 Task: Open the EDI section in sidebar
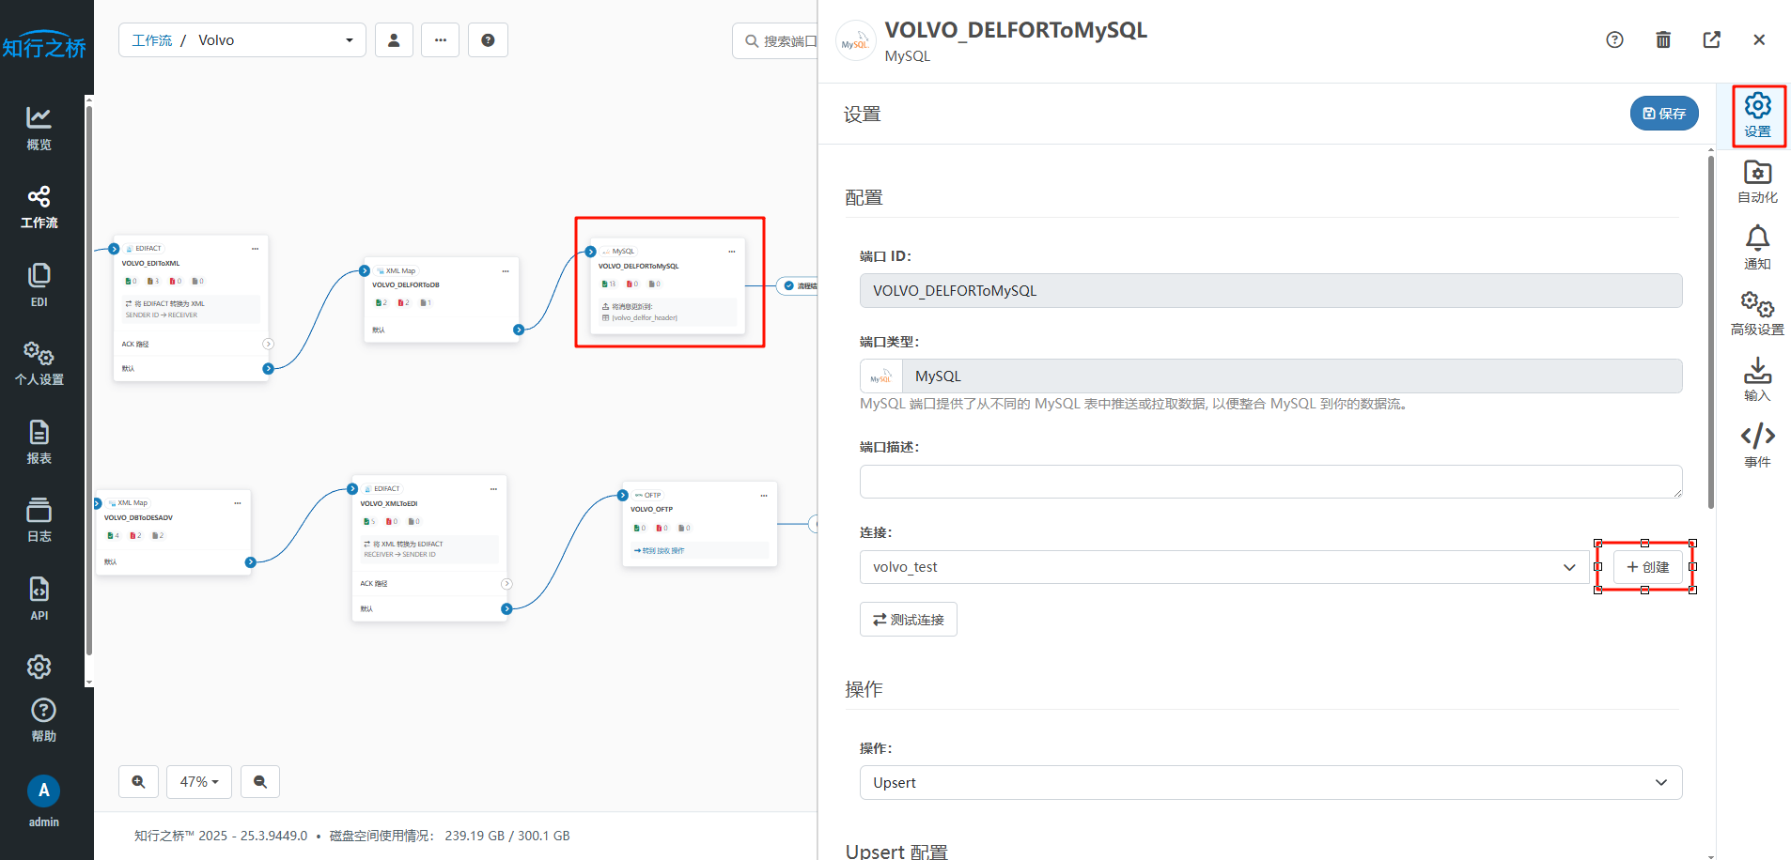(x=39, y=284)
